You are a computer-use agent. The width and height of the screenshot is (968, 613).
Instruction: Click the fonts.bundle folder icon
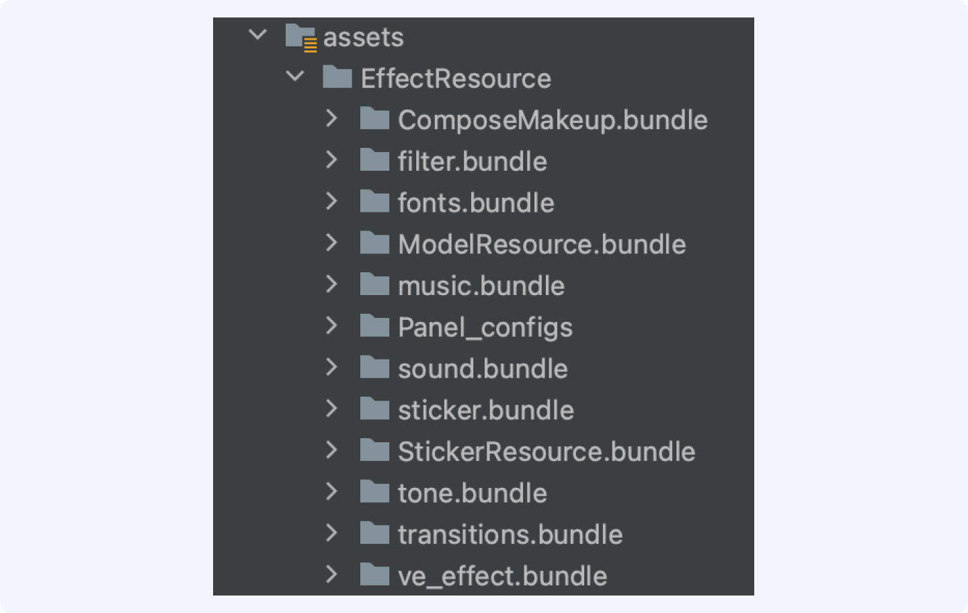pos(374,201)
